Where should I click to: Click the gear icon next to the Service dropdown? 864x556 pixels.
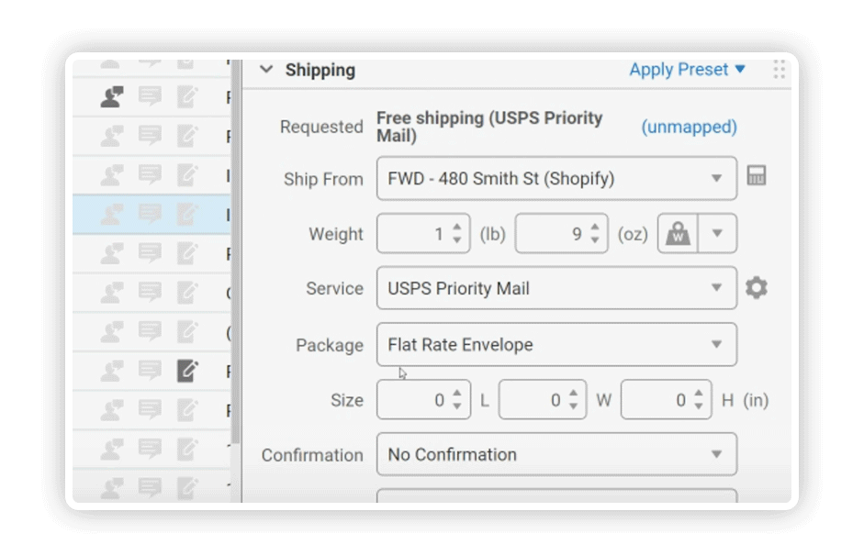pyautogui.click(x=756, y=287)
